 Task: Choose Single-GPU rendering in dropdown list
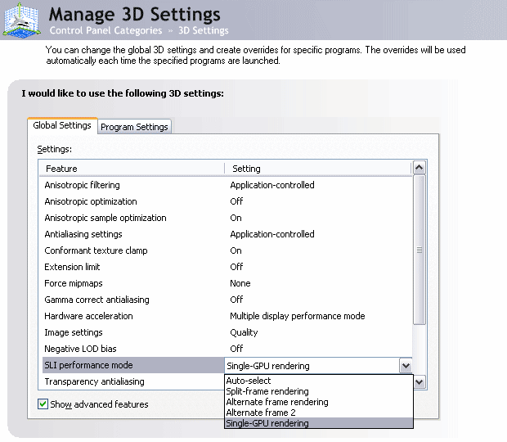pyautogui.click(x=267, y=423)
